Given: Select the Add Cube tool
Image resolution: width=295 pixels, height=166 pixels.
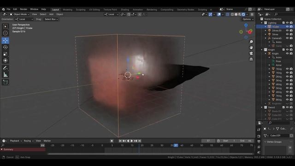Looking at the screenshot, I should click(5, 82).
